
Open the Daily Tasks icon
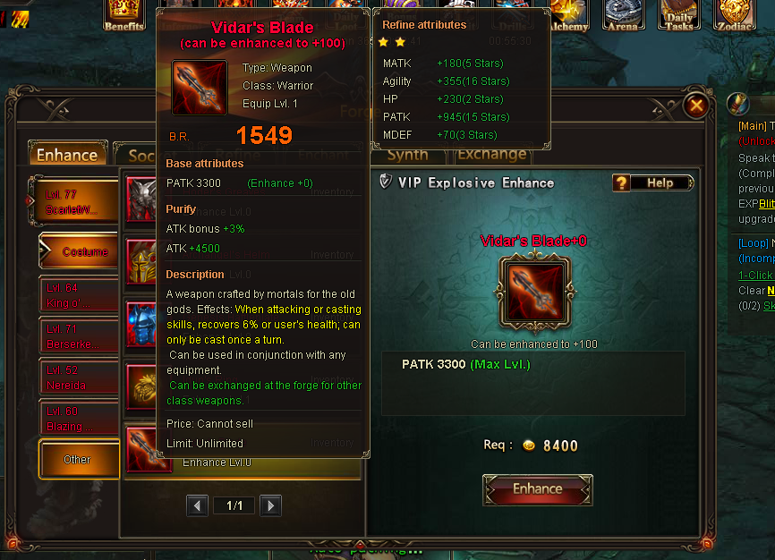point(678,16)
